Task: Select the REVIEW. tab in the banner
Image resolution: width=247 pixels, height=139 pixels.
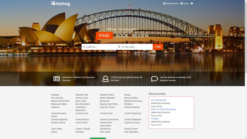Action: tap(140, 36)
